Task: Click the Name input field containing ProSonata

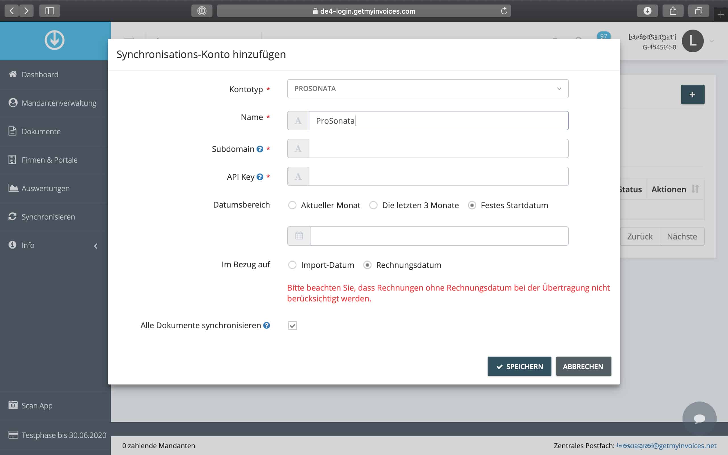Action: pos(439,121)
